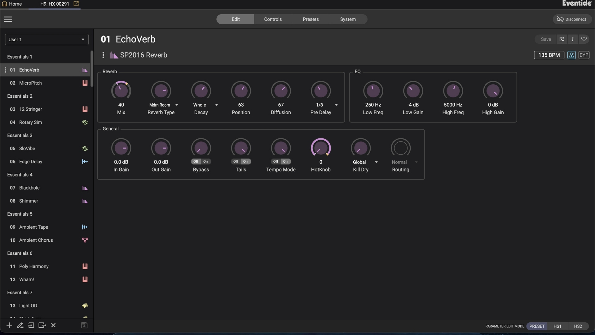This screenshot has width=595, height=335.
Task: Open preset info icon
Action: tap(573, 39)
